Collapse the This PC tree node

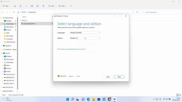(1, 53)
